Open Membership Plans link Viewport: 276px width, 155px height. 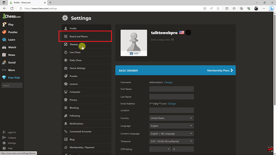point(220,70)
